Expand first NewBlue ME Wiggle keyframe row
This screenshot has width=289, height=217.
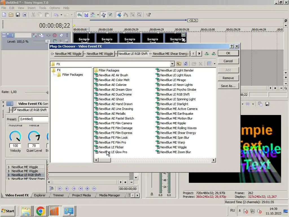click(9, 167)
